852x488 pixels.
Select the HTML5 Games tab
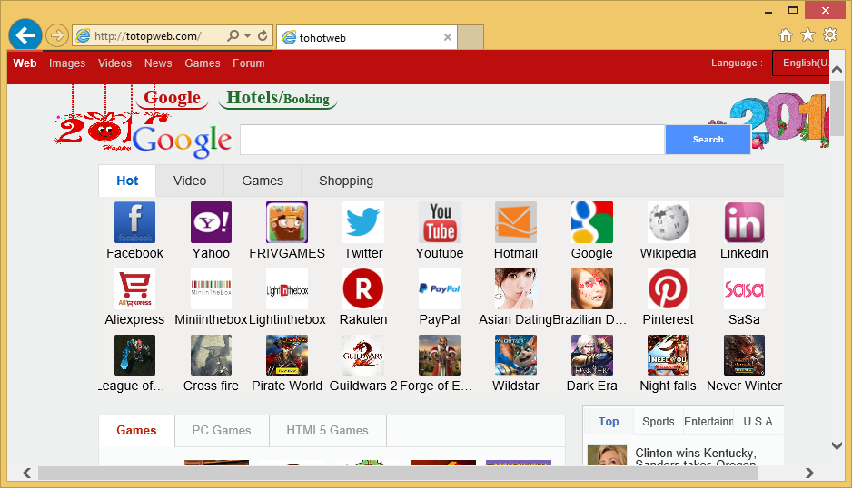tap(327, 431)
